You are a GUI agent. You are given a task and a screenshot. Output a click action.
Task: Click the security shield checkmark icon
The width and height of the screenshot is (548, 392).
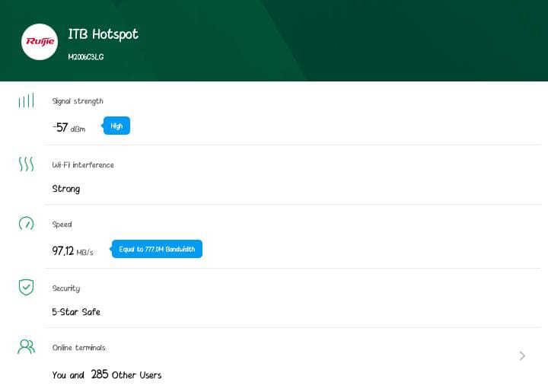[26, 287]
